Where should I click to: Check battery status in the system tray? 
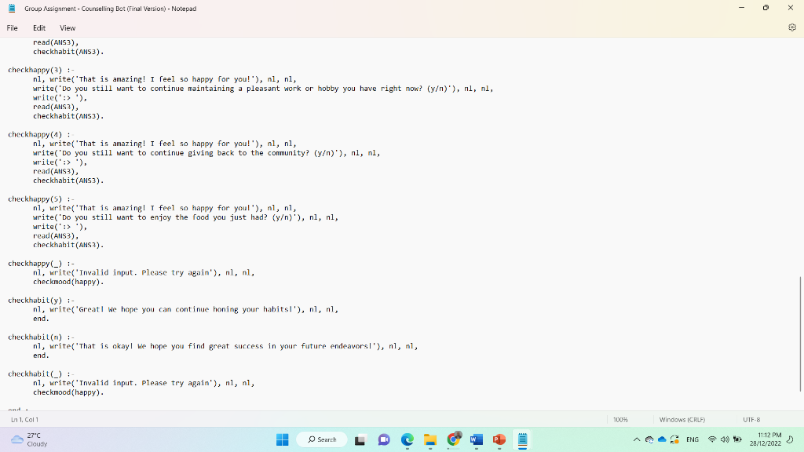coord(737,440)
